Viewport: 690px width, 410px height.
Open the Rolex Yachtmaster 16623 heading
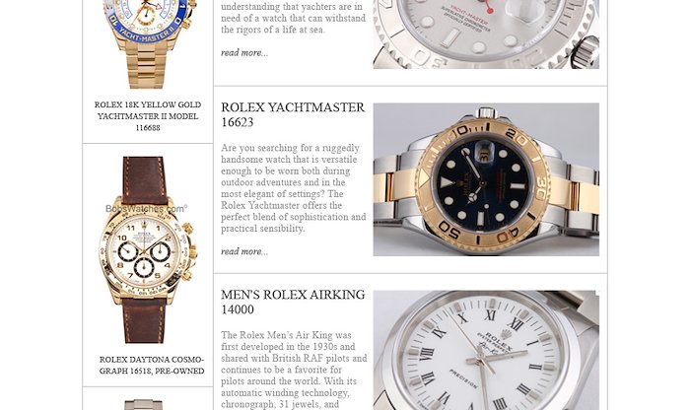pyautogui.click(x=293, y=114)
